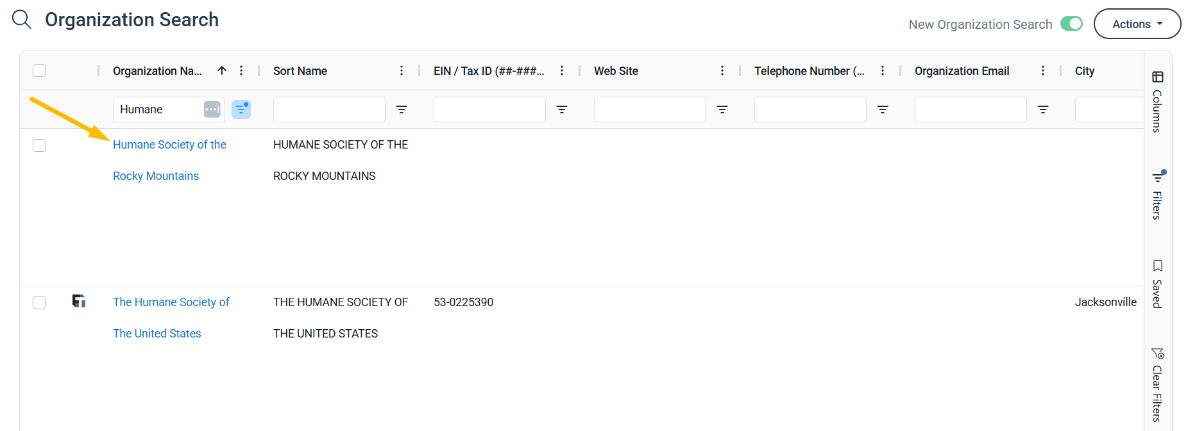Open filter options for EIN / Tax ID column
Image resolution: width=1188 pixels, height=431 pixels.
[x=562, y=110]
